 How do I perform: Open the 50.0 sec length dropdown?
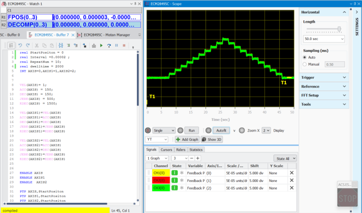pyautogui.click(x=324, y=39)
